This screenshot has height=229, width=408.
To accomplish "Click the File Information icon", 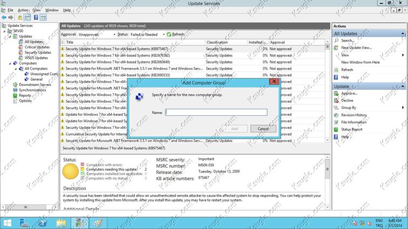I will [x=336, y=122].
